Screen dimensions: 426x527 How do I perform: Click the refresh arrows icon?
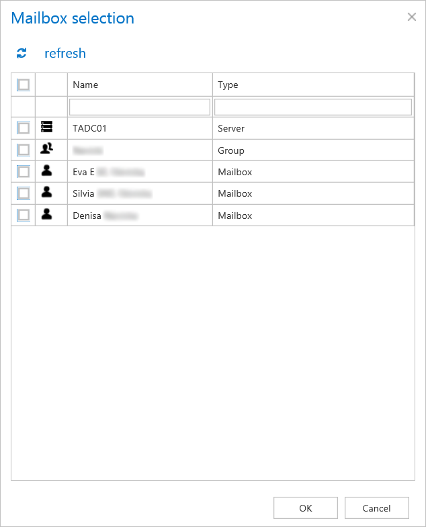point(22,54)
